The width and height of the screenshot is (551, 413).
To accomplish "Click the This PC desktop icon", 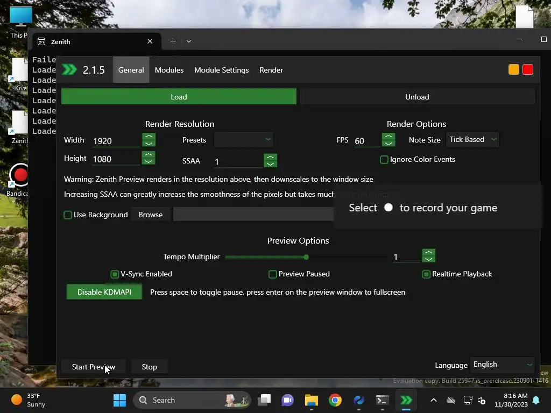I will 21,17.
